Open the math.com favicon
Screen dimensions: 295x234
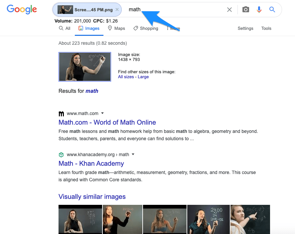[61, 114]
